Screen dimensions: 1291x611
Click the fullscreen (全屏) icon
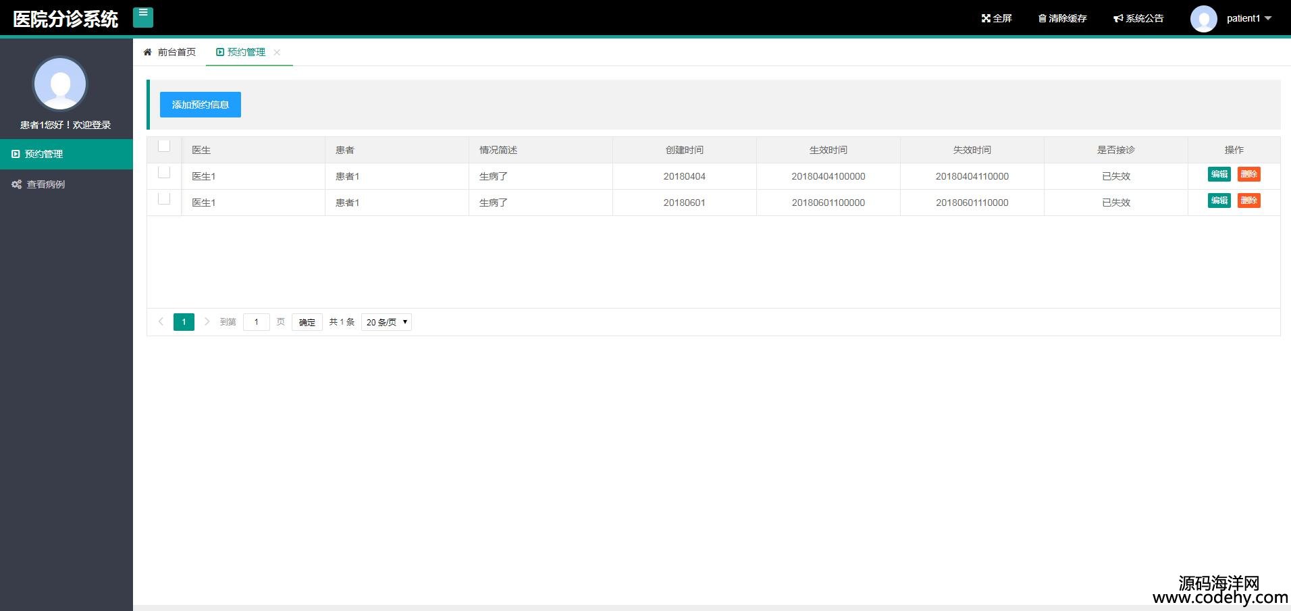point(986,18)
